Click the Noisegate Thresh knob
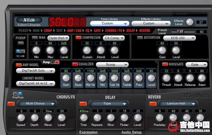 166,78
